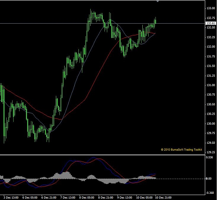The height and width of the screenshot is (200, 217).
Task: Click the 133.00 price axis label
Action: 211,8
